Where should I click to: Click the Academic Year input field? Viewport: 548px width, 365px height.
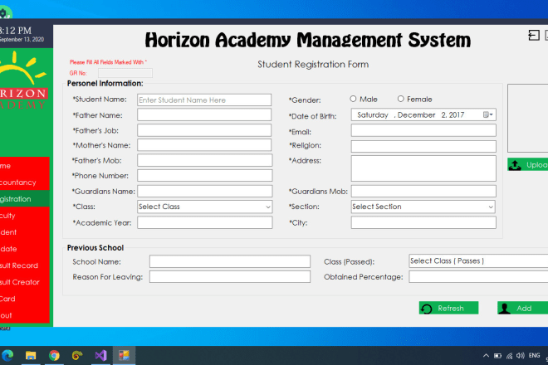click(x=205, y=222)
